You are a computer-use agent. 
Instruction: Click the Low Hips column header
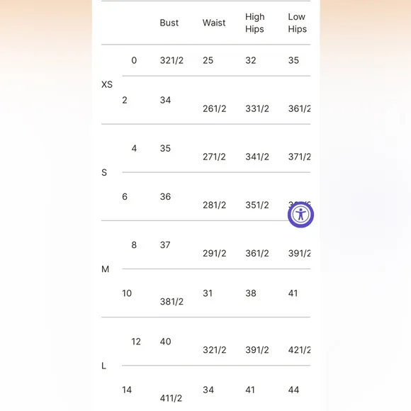pyautogui.click(x=297, y=23)
